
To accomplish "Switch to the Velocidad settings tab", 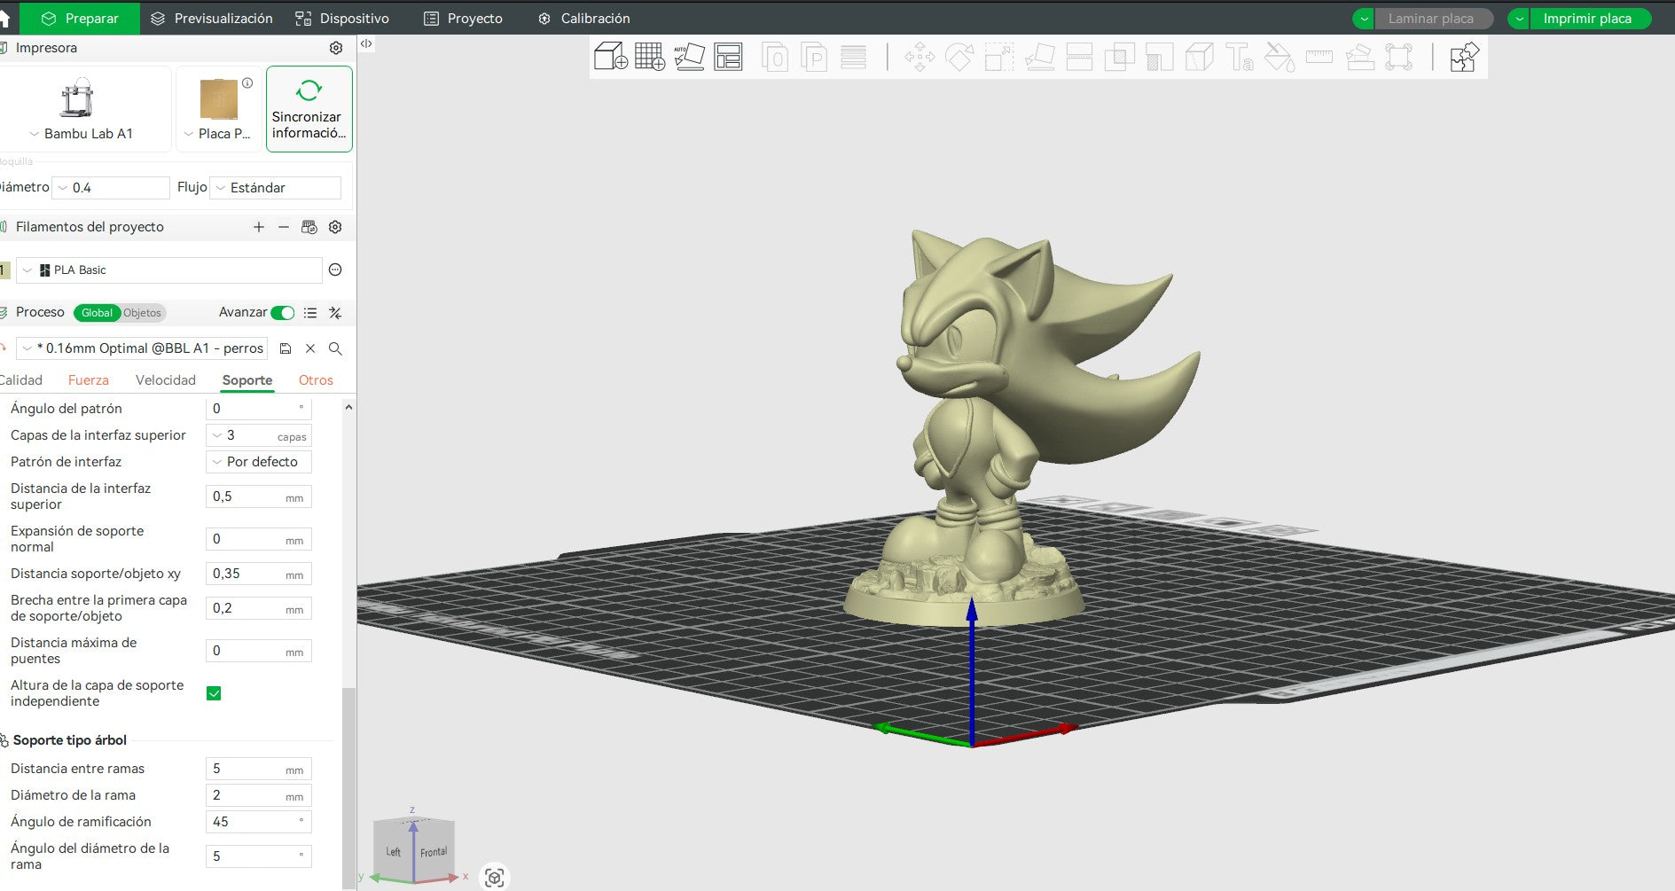I will coord(166,380).
